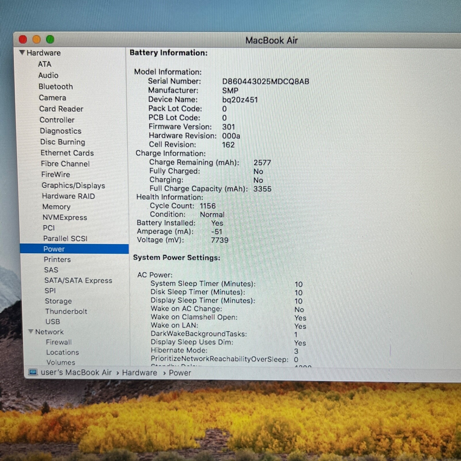
Task: Click the Manufacturer value SMP
Action: (x=230, y=90)
